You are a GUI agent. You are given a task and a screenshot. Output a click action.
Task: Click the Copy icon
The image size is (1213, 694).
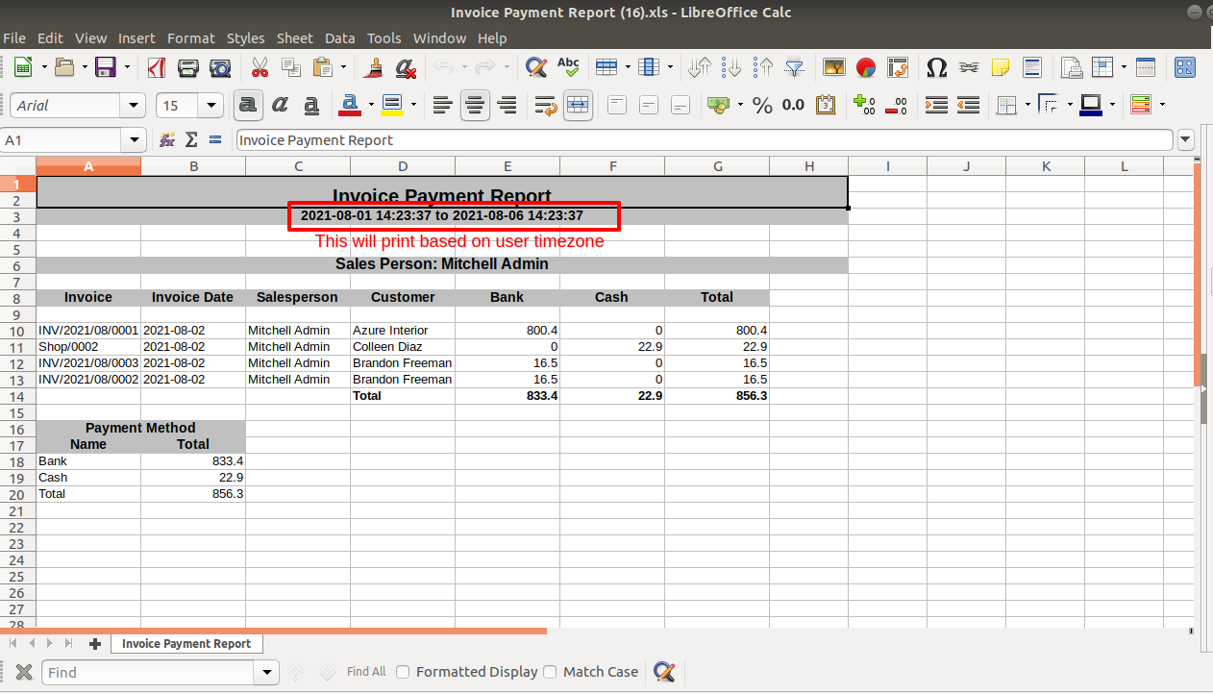290,67
